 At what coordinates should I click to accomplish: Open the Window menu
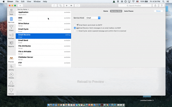[x=37, y=1]
